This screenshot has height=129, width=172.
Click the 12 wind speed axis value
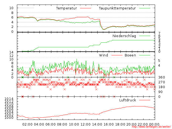[11, 56]
